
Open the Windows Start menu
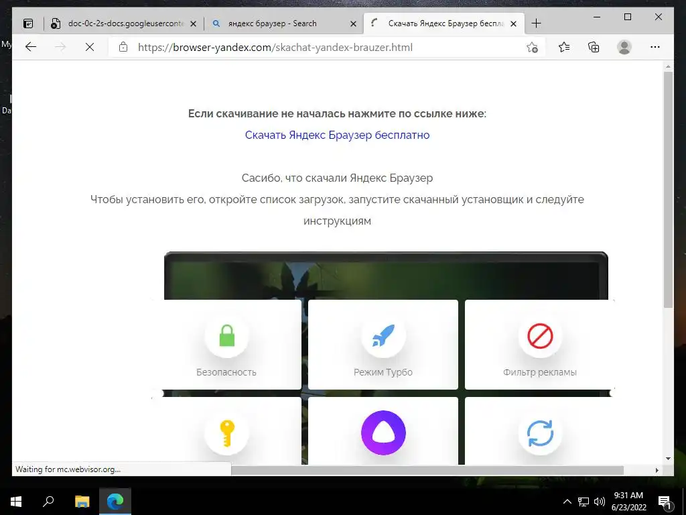tap(16, 502)
